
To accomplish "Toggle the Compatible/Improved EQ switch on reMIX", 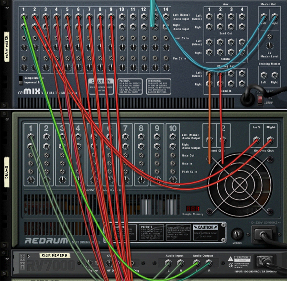I will (21, 80).
